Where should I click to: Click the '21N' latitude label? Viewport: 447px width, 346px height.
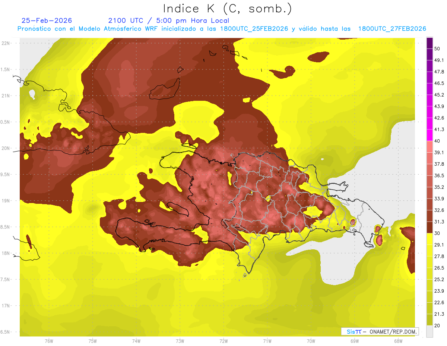[x=6, y=96]
